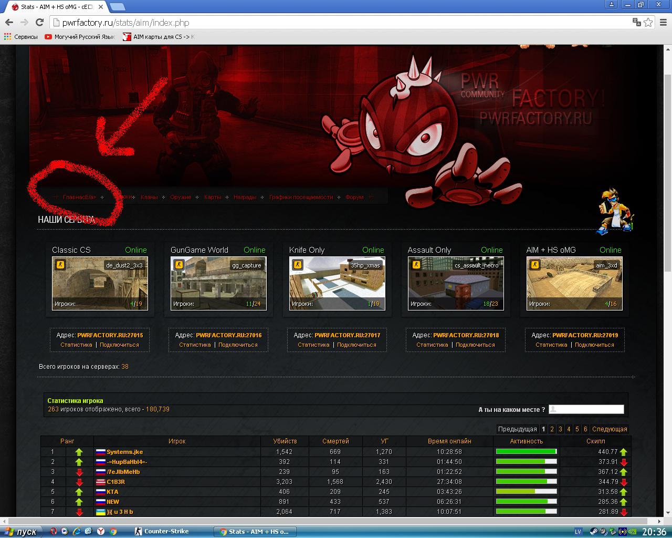Open Chrome from the quick launch bar
The image size is (672, 538).
(x=113, y=531)
